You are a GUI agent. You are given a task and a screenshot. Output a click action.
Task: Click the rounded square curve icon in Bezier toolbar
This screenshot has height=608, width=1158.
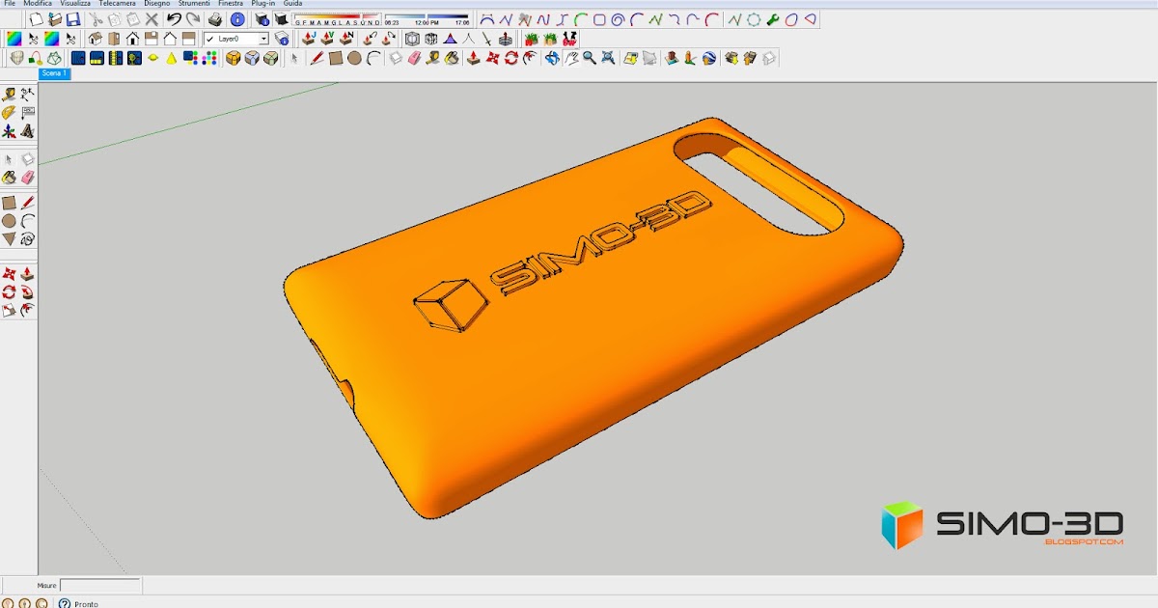[599, 19]
